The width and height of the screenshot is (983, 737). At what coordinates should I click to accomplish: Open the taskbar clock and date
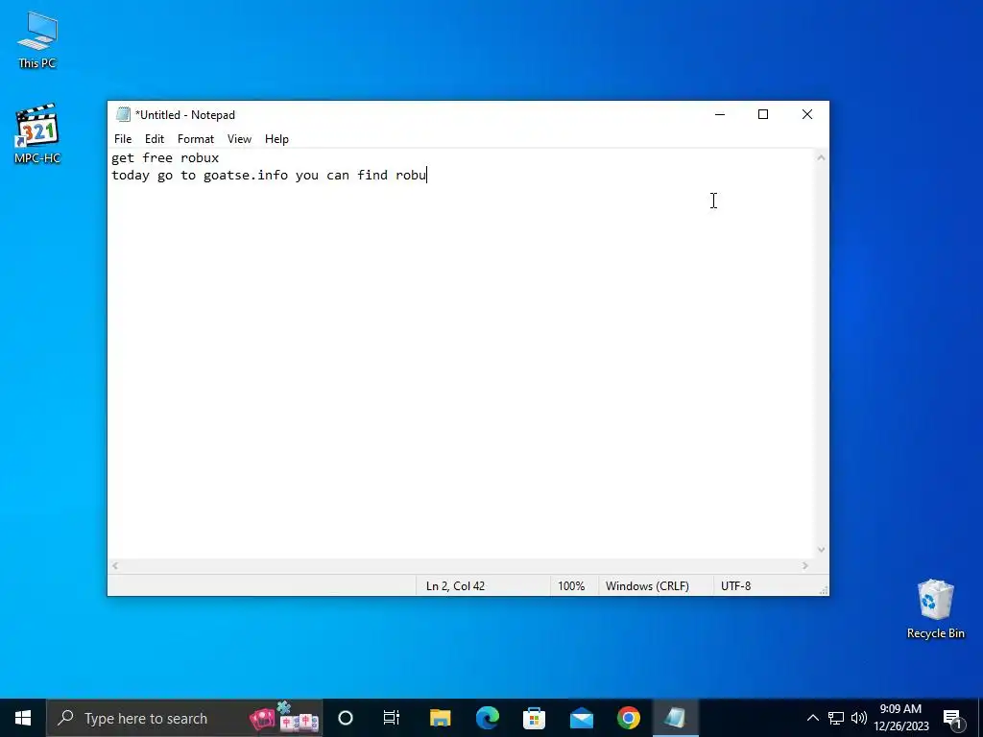click(900, 718)
